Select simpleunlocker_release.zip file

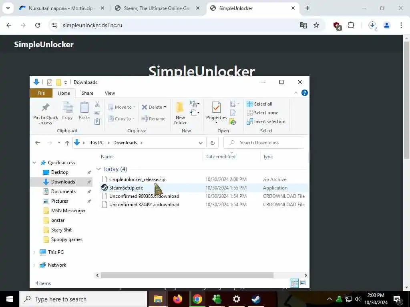click(137, 179)
